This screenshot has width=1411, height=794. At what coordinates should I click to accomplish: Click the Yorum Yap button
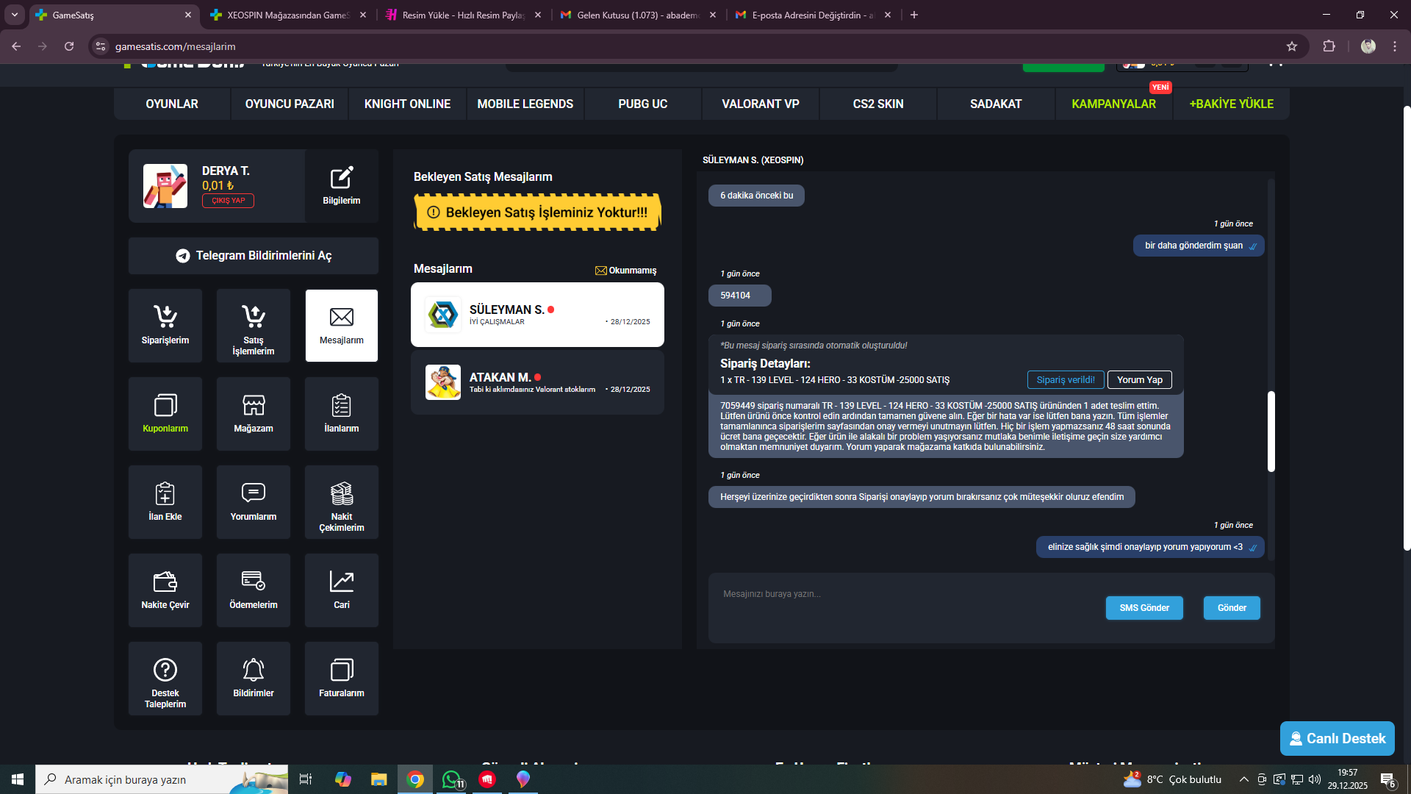click(1140, 380)
